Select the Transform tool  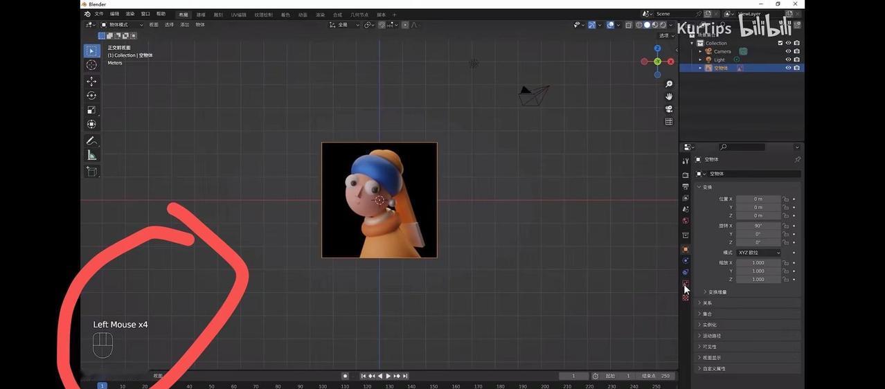point(91,125)
